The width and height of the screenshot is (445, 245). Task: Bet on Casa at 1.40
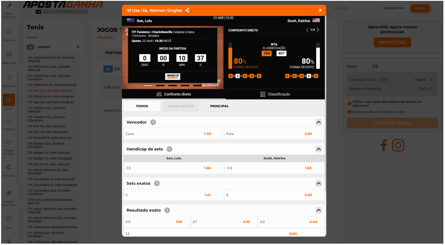174,134
